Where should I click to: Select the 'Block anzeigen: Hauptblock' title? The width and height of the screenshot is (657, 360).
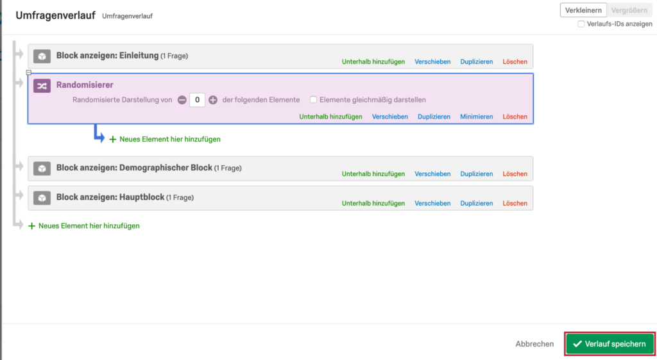(x=110, y=197)
